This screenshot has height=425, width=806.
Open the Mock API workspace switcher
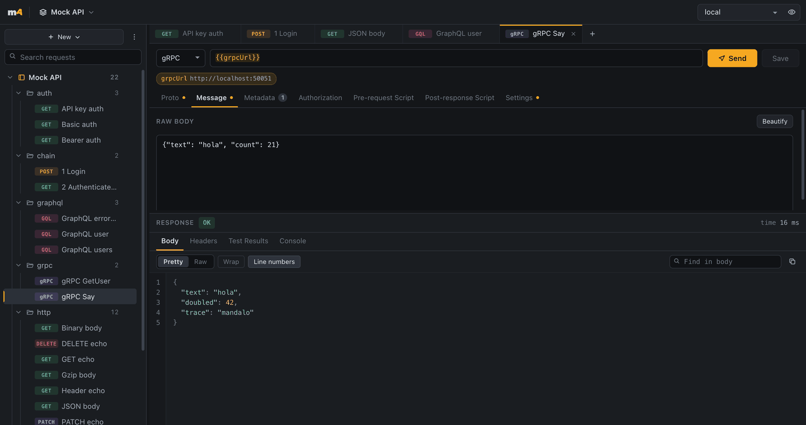66,12
